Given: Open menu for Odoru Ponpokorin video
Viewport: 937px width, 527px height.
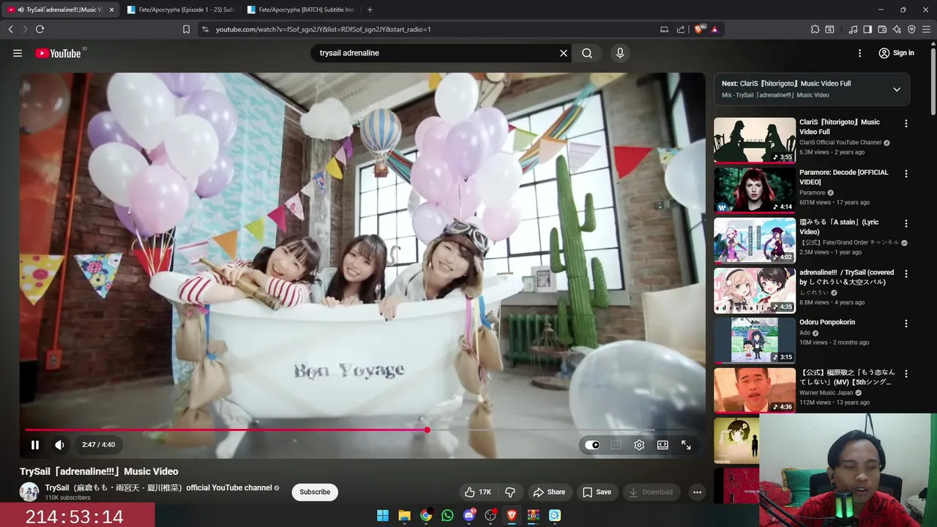Looking at the screenshot, I should (x=906, y=324).
